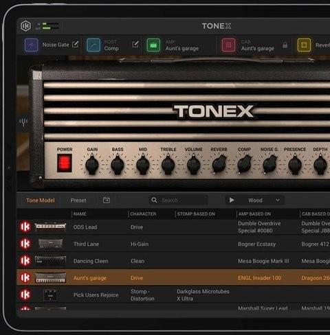Open the tuner fork icon

(x=23, y=122)
